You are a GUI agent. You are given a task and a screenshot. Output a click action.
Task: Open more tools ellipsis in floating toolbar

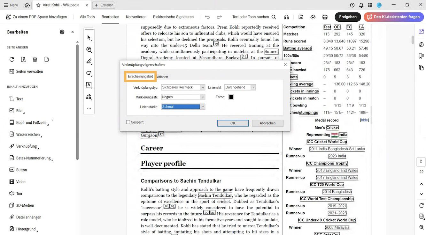click(x=89, y=108)
